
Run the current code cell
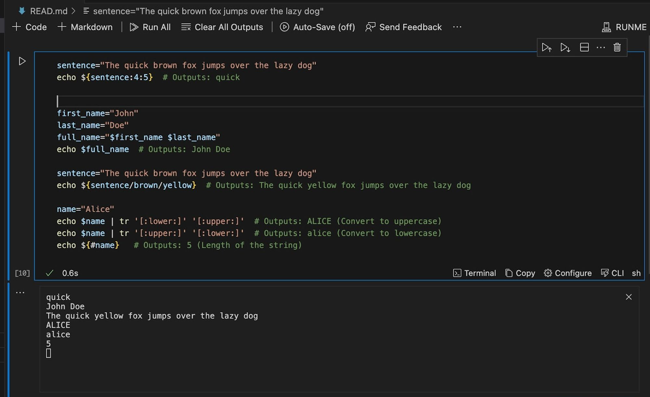tap(22, 61)
